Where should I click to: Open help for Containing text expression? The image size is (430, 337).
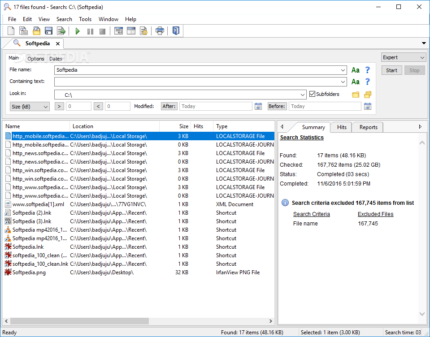[368, 82]
